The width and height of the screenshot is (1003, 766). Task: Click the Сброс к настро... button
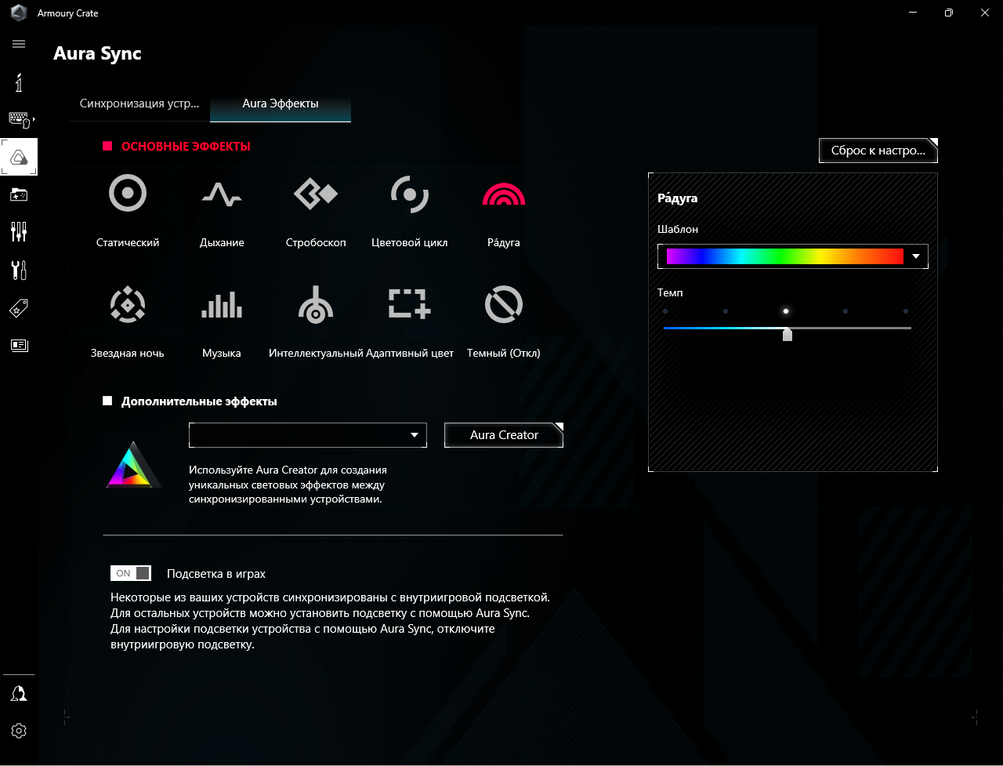[878, 151]
